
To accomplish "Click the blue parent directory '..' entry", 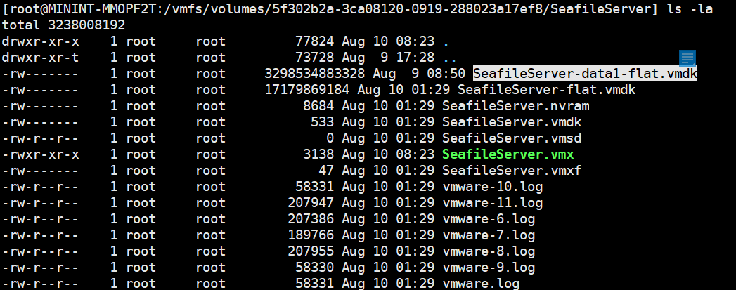I will click(x=450, y=60).
